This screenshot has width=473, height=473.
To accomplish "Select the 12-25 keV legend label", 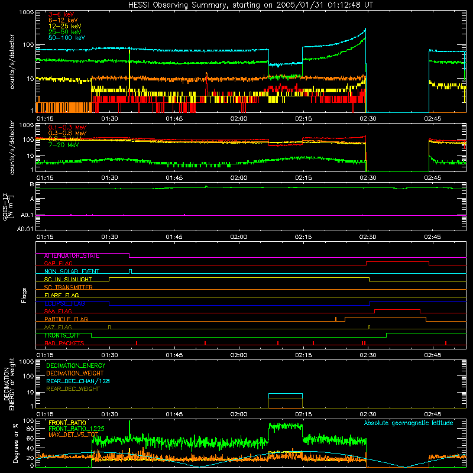I will point(65,26).
